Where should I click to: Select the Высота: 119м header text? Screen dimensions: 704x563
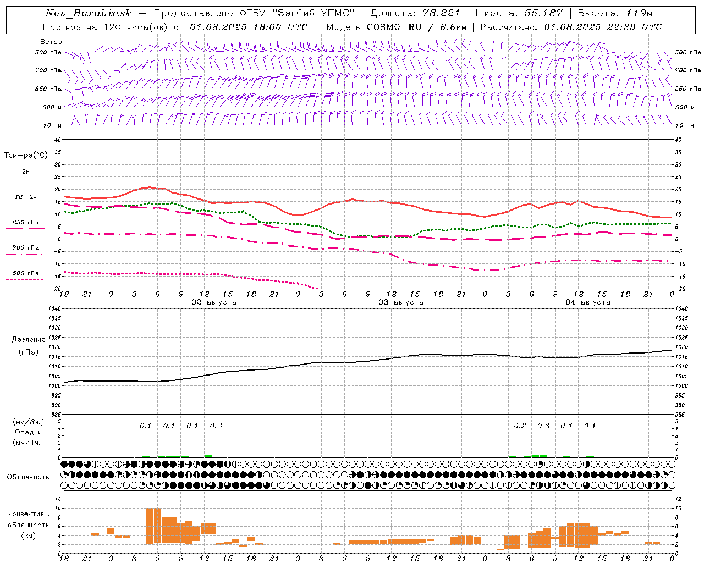coord(615,13)
